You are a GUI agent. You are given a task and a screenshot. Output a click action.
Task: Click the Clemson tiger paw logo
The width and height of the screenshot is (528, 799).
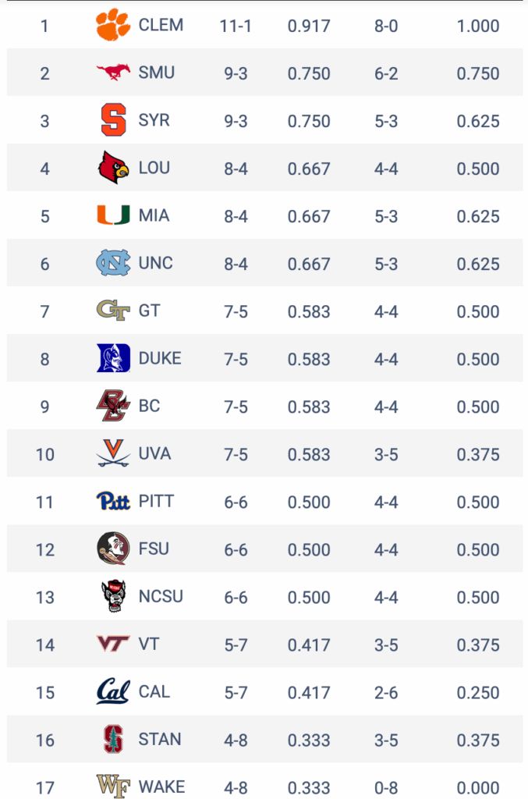[113, 24]
